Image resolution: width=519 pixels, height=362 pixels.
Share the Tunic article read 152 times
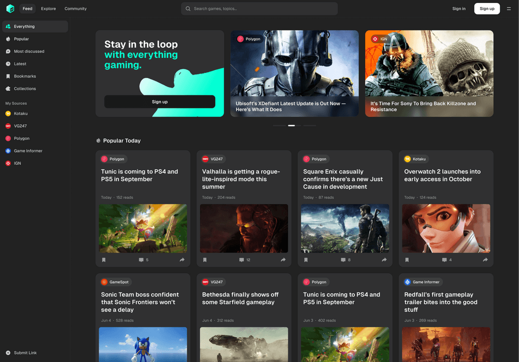182,260
